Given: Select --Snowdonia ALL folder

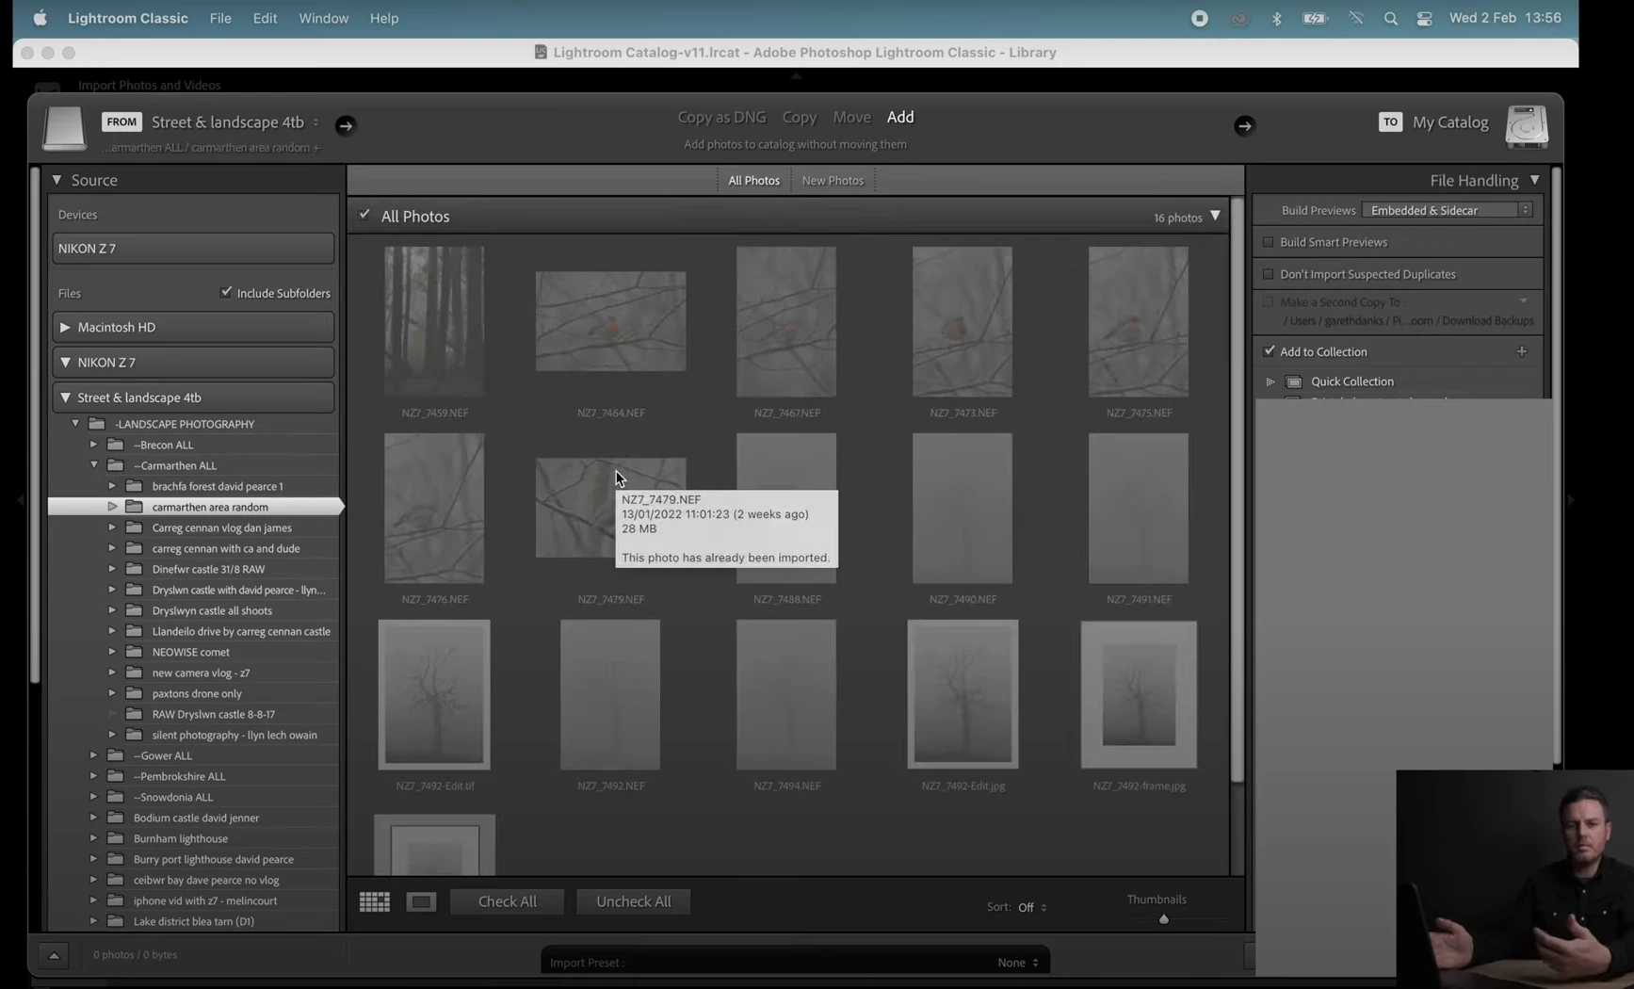Looking at the screenshot, I should 172,797.
